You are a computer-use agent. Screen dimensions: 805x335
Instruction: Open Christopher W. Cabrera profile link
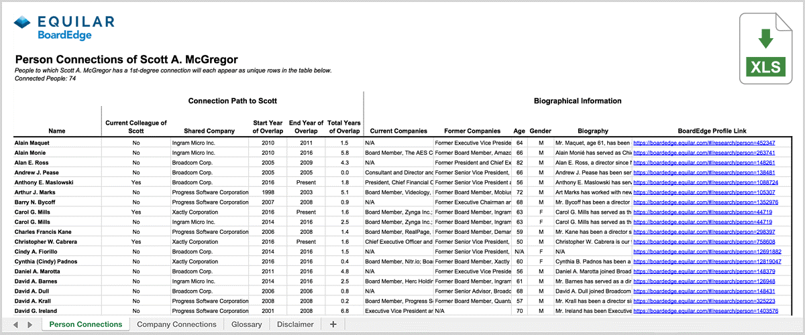coord(704,242)
